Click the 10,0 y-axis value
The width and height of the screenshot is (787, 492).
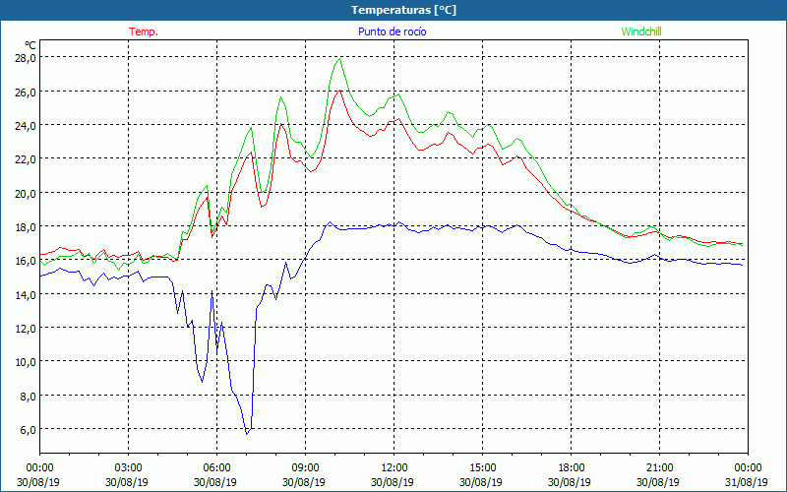26,362
